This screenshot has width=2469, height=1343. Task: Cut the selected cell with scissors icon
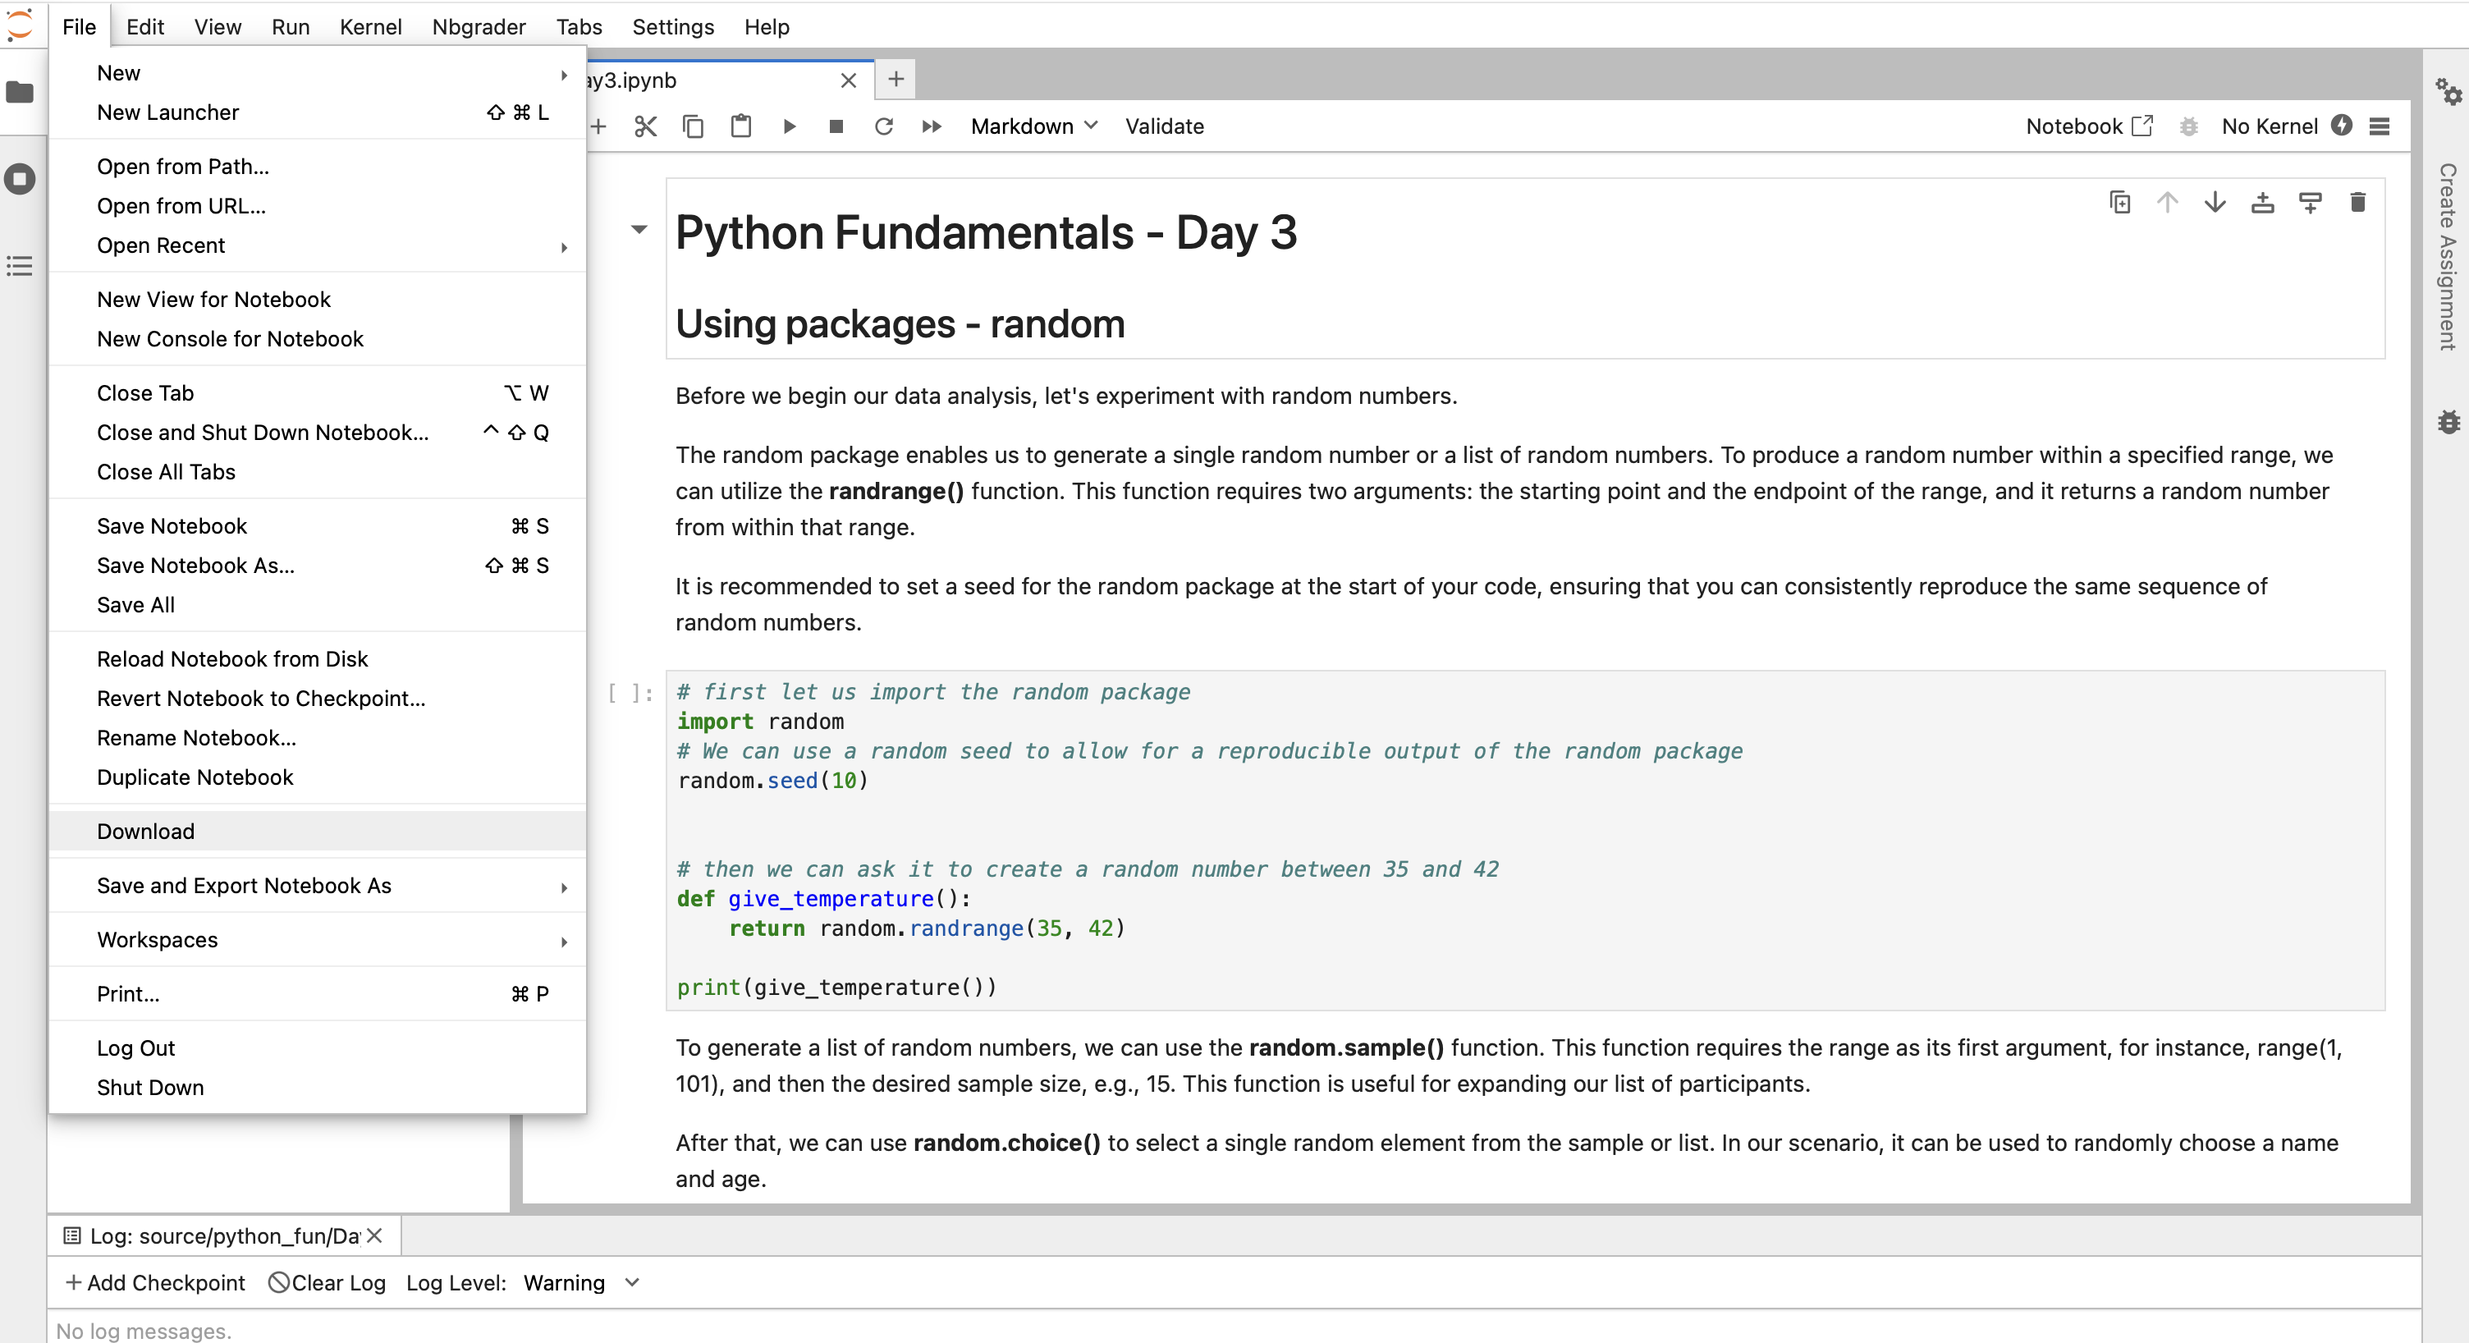point(645,126)
